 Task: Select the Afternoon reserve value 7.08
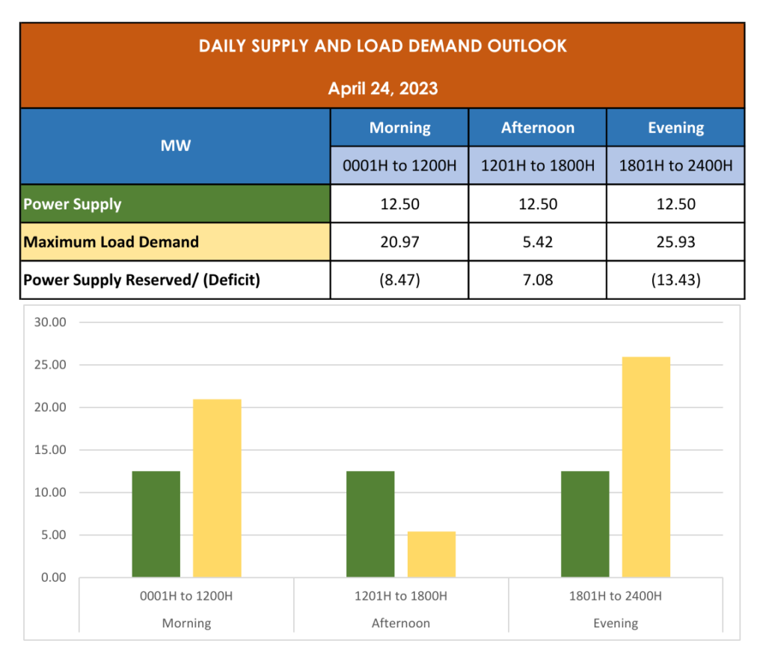(x=537, y=280)
